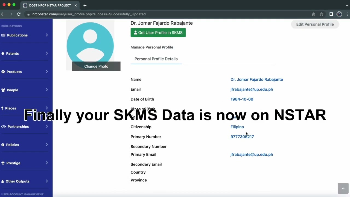Click the share page icon in address bar
The image size is (350, 197).
tap(314, 14)
